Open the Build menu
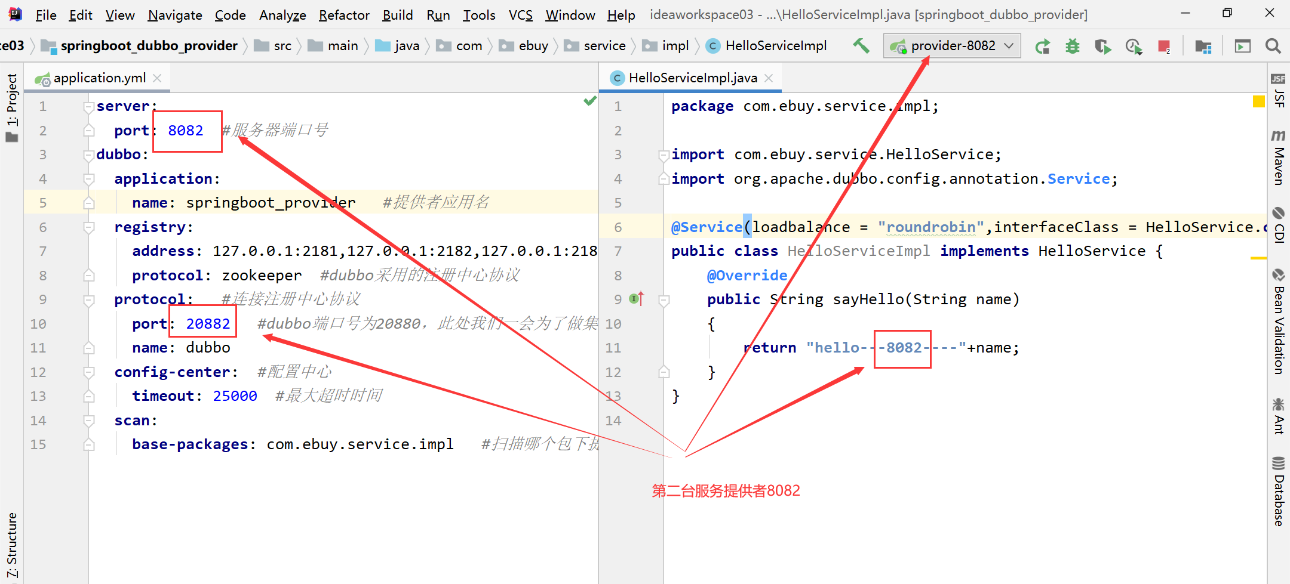This screenshot has width=1290, height=584. [398, 15]
